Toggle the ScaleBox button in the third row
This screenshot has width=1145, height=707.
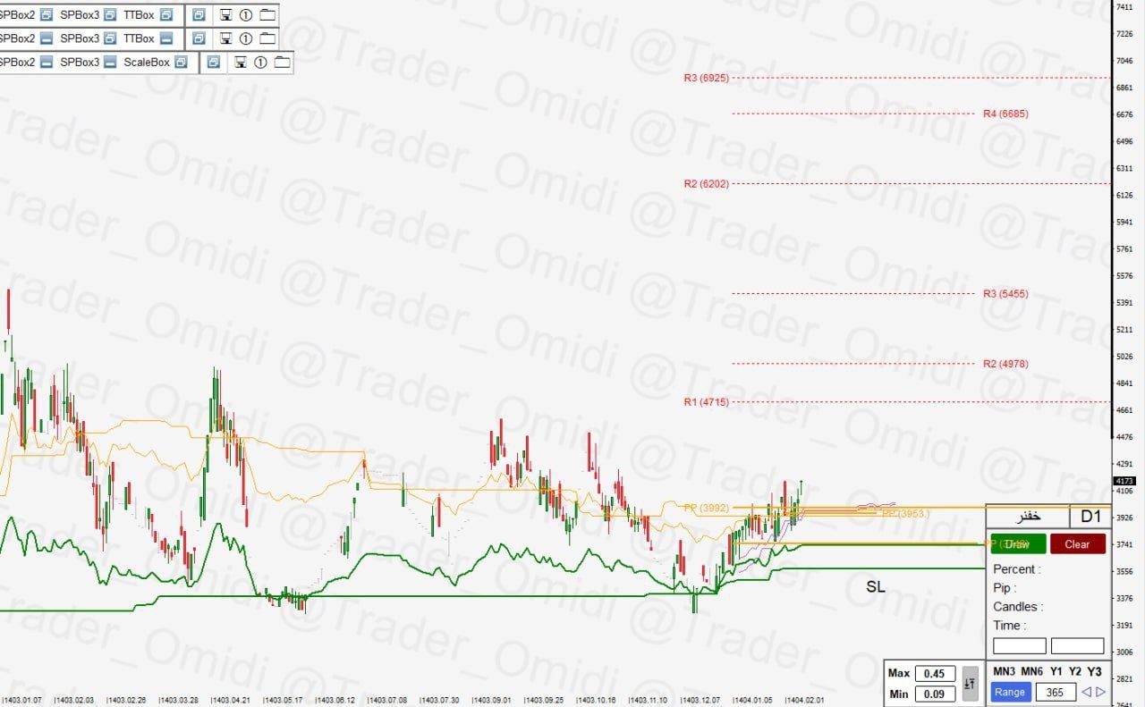point(181,63)
